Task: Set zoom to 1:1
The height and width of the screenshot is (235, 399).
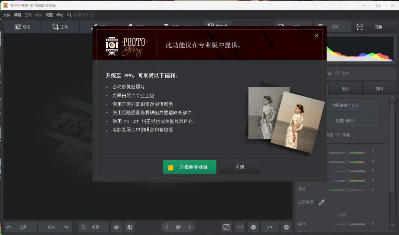Action: (240, 227)
